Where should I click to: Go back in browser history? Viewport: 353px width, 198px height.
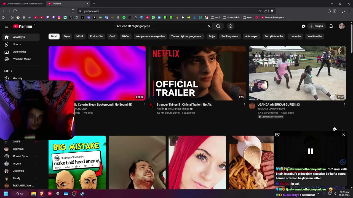click(4, 11)
